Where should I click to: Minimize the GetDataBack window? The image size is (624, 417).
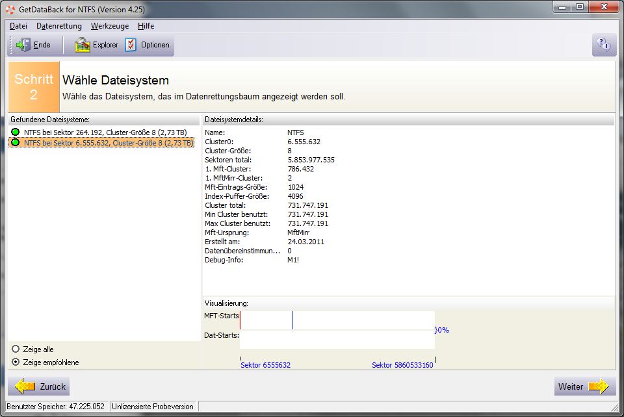pyautogui.click(x=562, y=6)
